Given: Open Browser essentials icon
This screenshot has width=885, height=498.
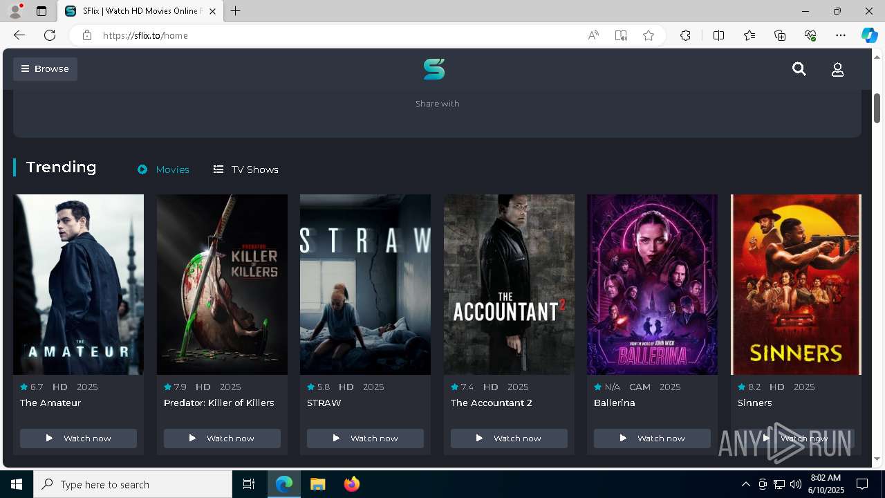Looking at the screenshot, I should tap(810, 35).
